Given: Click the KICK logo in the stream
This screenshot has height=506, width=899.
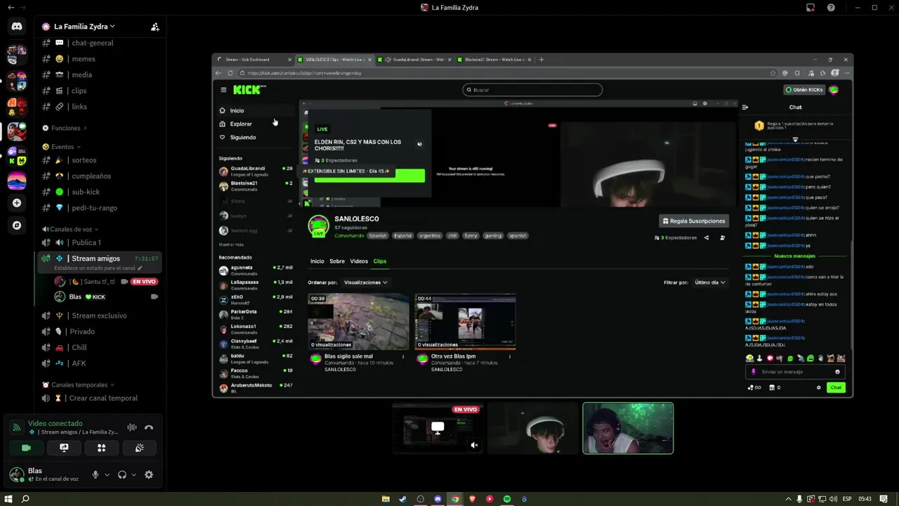Looking at the screenshot, I should pos(249,90).
